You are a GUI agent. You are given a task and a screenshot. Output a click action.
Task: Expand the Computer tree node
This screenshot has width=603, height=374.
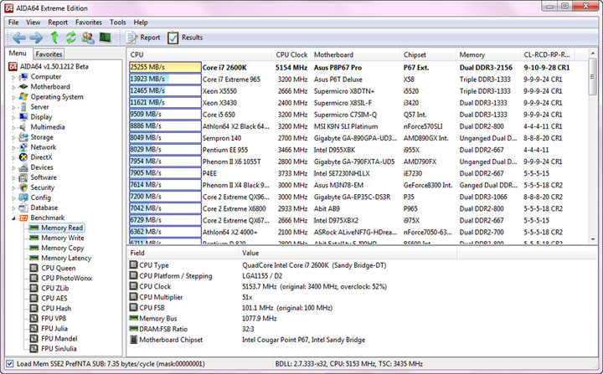[13, 77]
